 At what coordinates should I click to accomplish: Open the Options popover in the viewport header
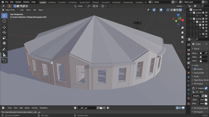pos(180,6)
